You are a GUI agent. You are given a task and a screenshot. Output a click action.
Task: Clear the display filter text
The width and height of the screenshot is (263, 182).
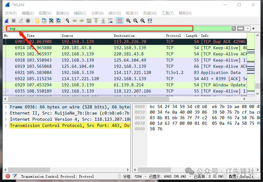coord(233,28)
